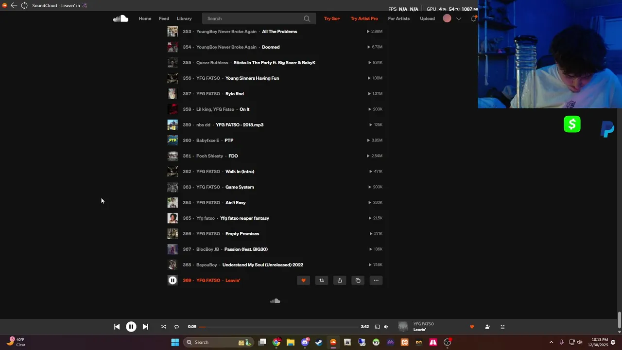Image resolution: width=622 pixels, height=350 pixels.
Task: Open more options for Leavin' track
Action: [x=376, y=280]
